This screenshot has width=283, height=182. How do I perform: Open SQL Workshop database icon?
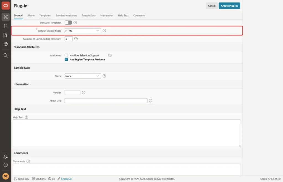pos(6,26)
